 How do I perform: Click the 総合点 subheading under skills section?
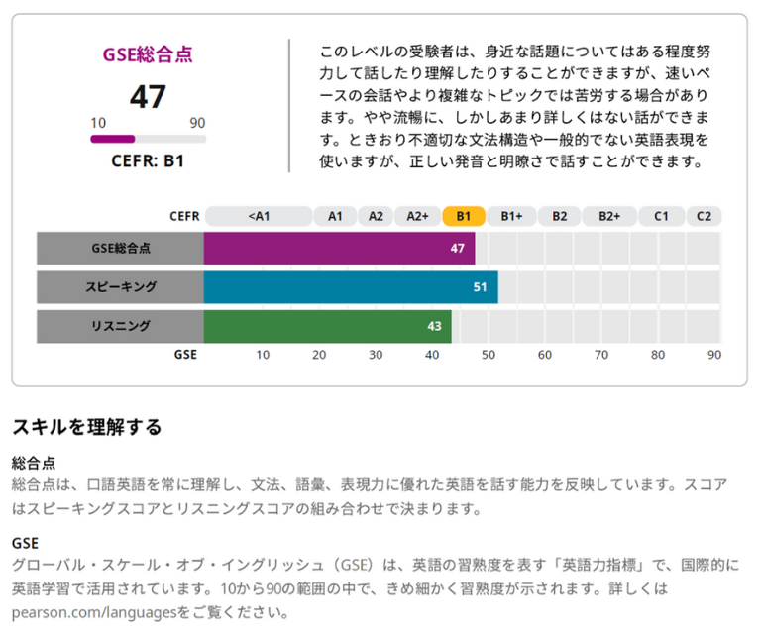(34, 463)
